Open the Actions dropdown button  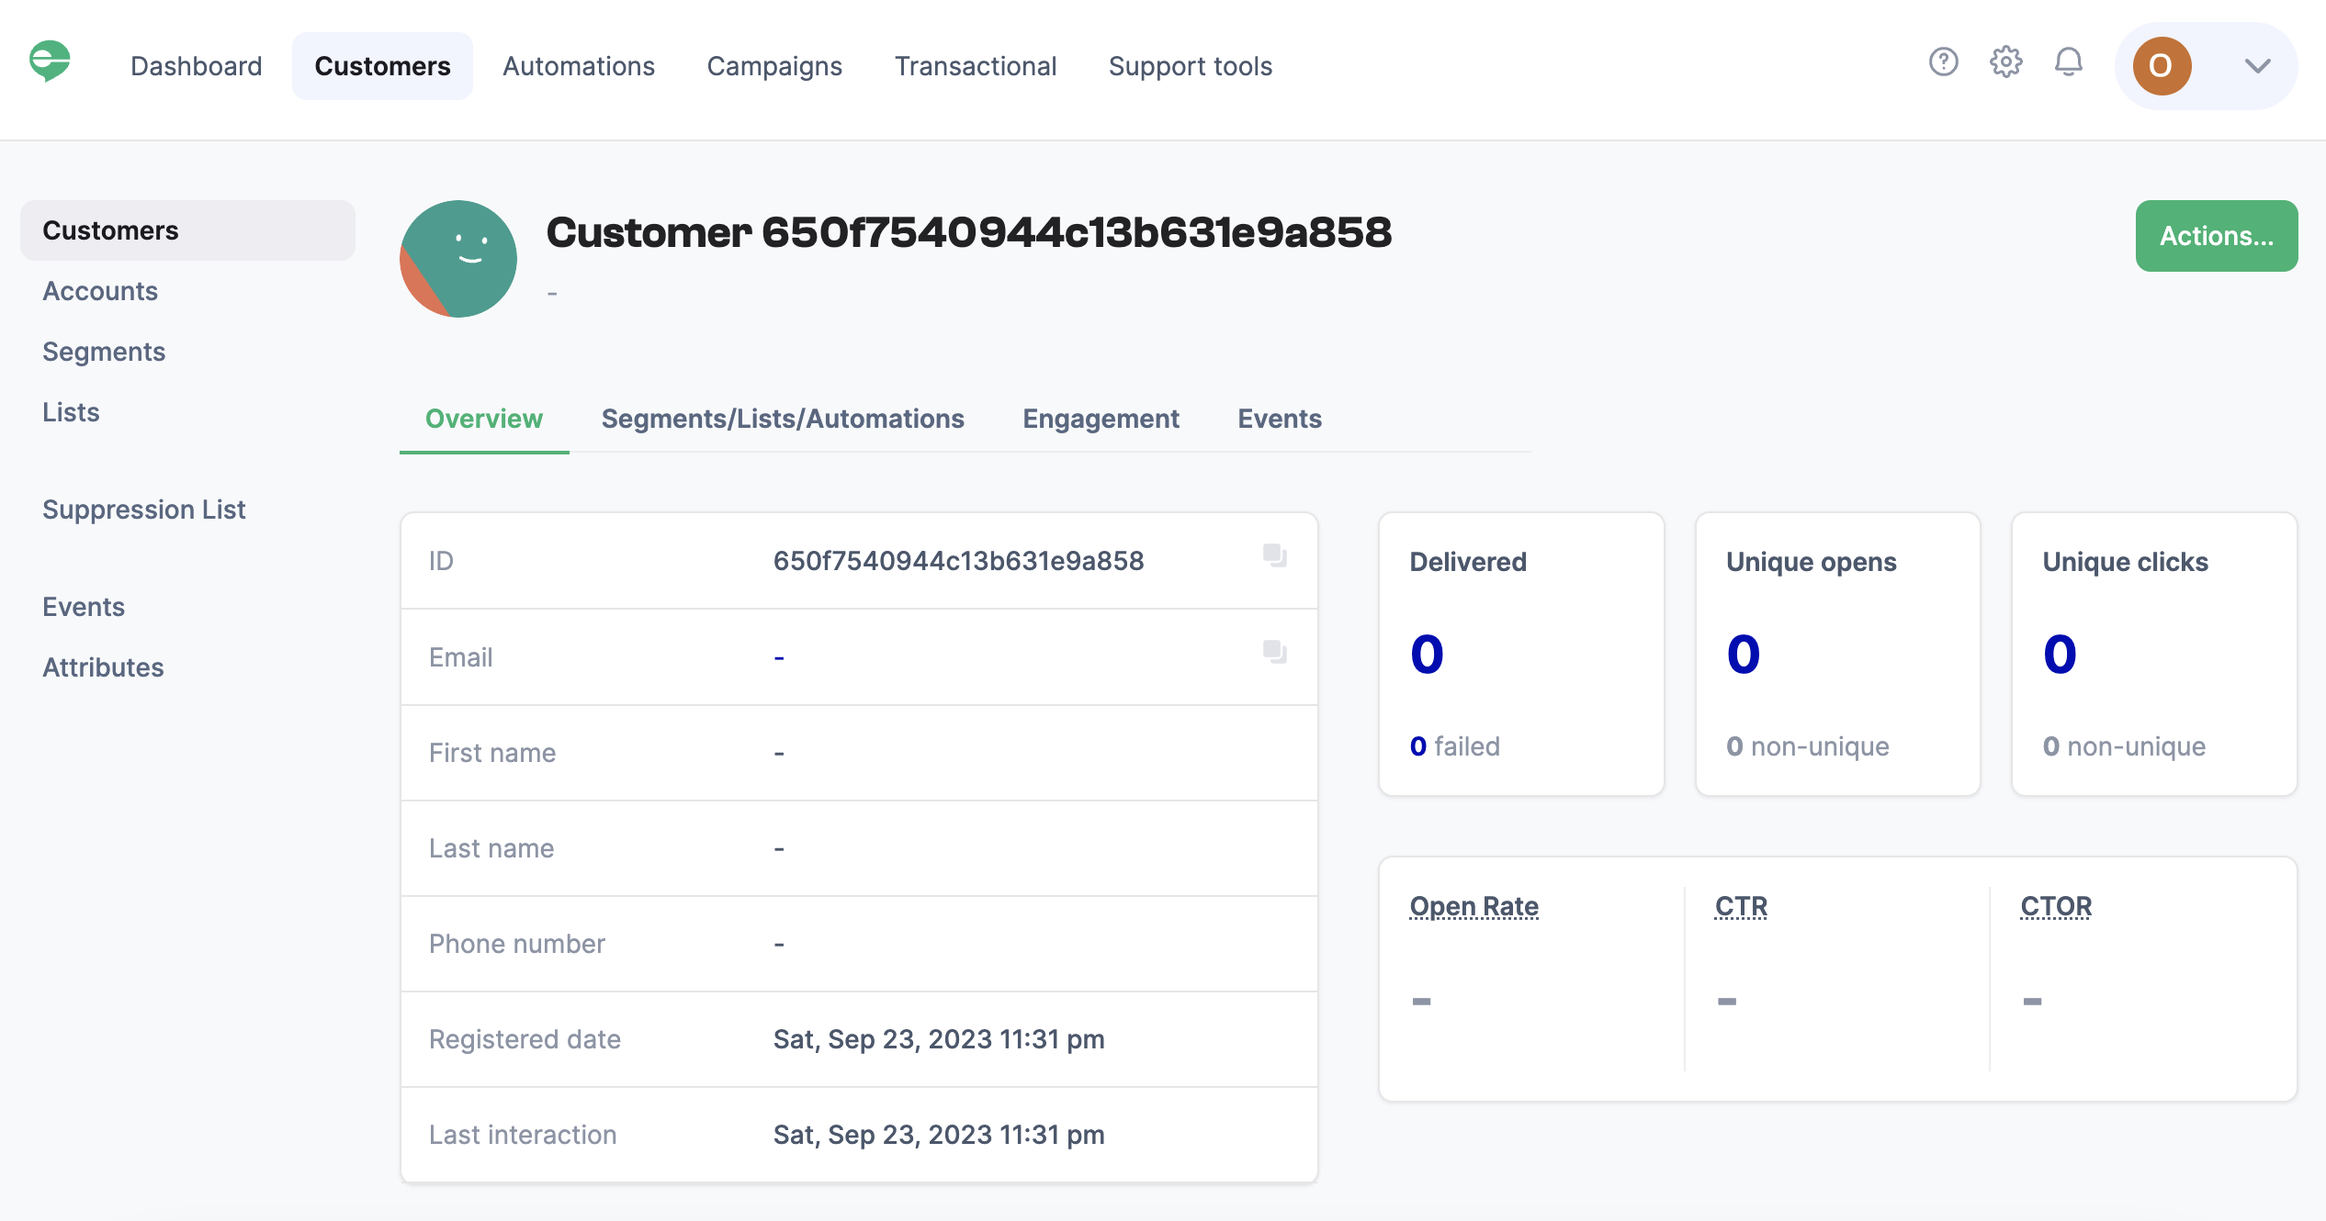pos(2216,236)
